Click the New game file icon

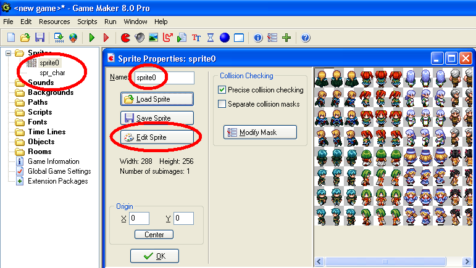pos(11,38)
